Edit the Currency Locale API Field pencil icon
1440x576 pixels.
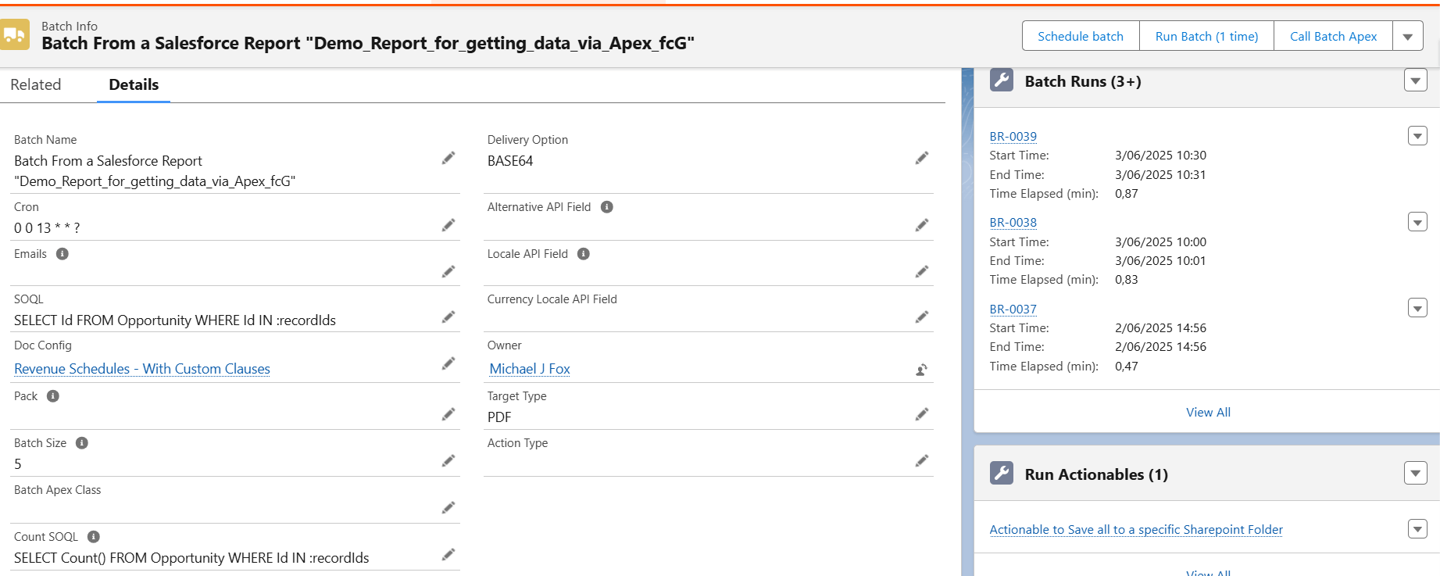coord(922,317)
